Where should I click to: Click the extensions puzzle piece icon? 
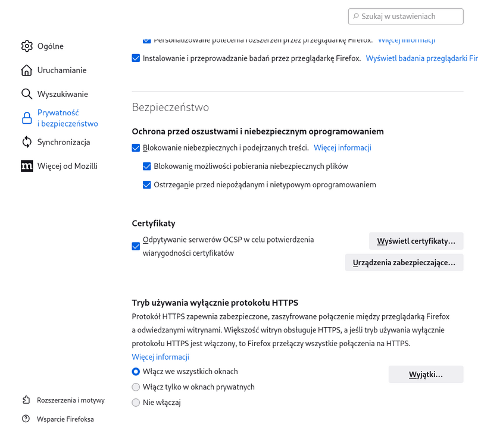coord(26,400)
